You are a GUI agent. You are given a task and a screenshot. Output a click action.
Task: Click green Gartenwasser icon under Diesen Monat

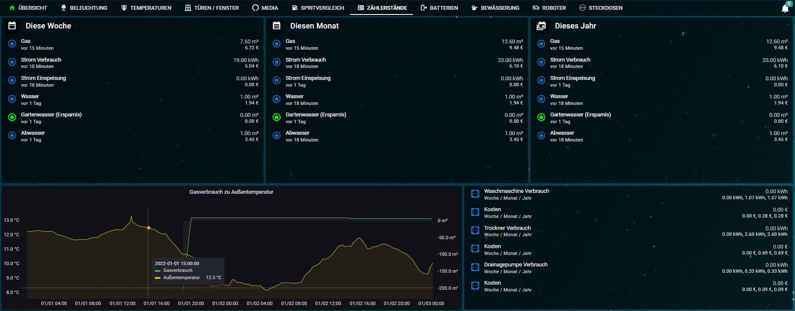277,117
